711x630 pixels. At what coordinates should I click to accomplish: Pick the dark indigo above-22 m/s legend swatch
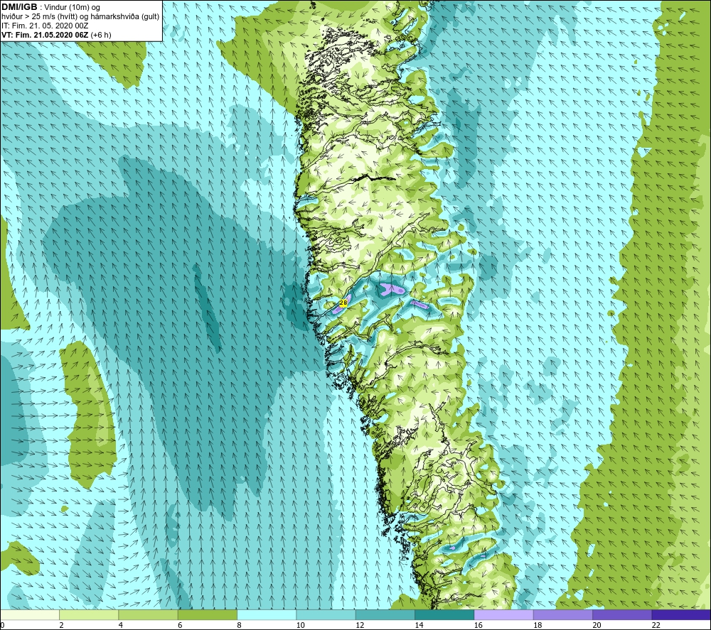(681, 614)
